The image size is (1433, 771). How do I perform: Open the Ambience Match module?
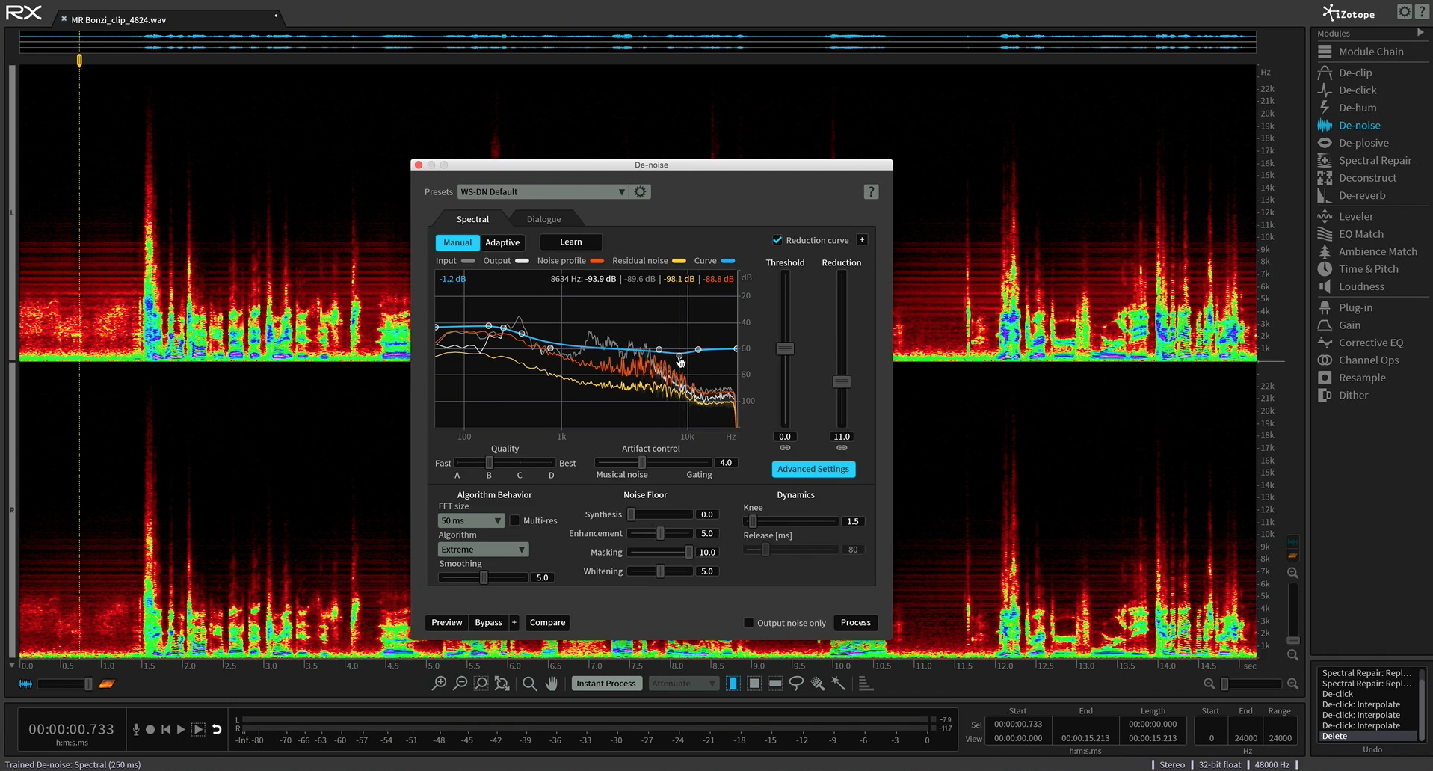click(1377, 251)
